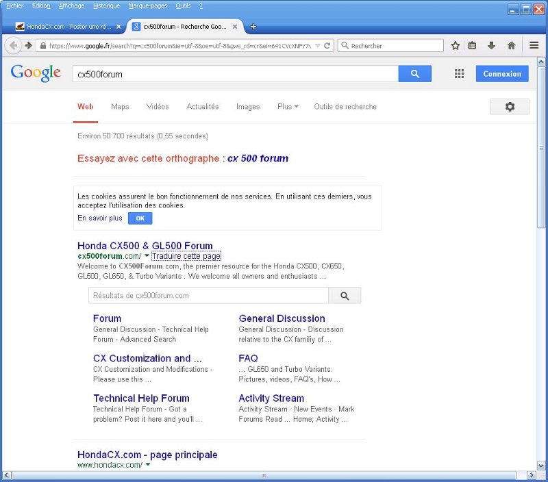Open the Forum sitelink

click(107, 318)
